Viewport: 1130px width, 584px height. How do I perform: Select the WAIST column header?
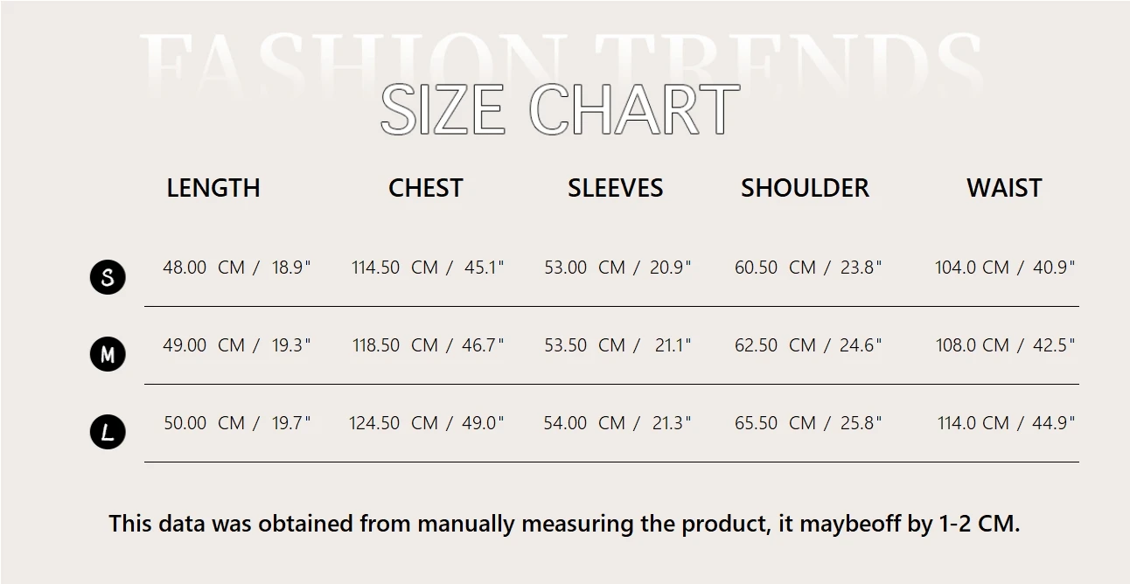(x=1004, y=188)
